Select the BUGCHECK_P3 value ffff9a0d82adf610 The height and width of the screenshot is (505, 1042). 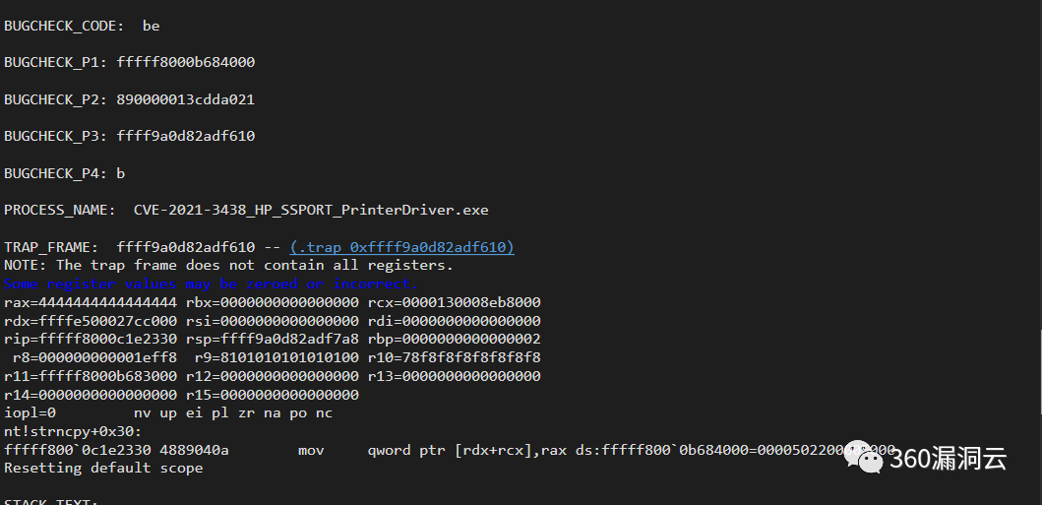[x=186, y=136]
